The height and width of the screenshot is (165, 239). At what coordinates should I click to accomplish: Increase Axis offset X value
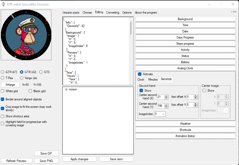coord(196,96)
